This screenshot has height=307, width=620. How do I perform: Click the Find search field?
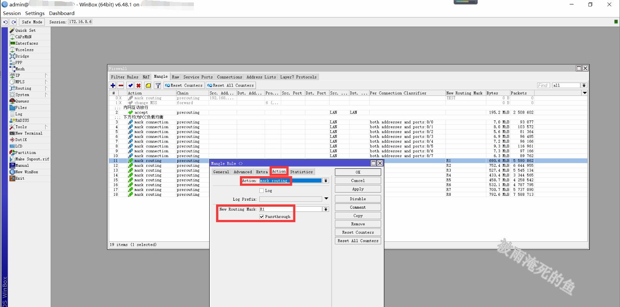[x=543, y=85]
